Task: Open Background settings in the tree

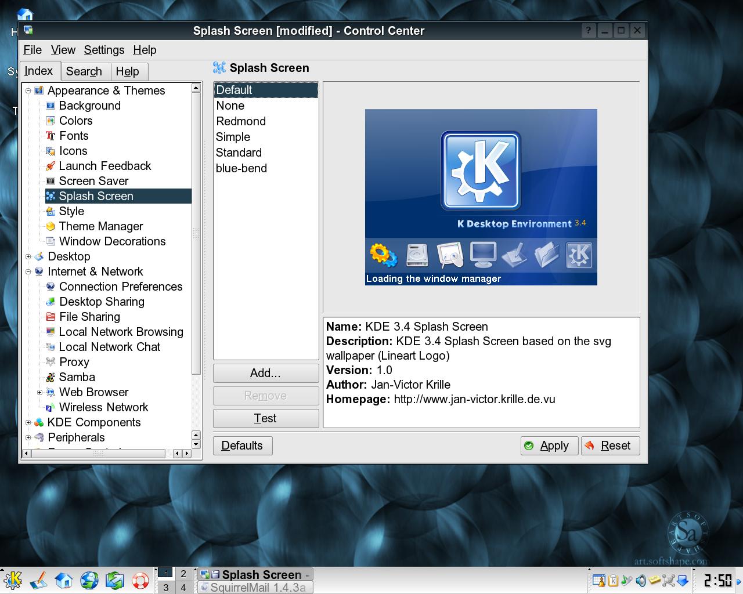Action: click(89, 106)
